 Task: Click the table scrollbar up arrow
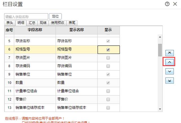pos(160,37)
